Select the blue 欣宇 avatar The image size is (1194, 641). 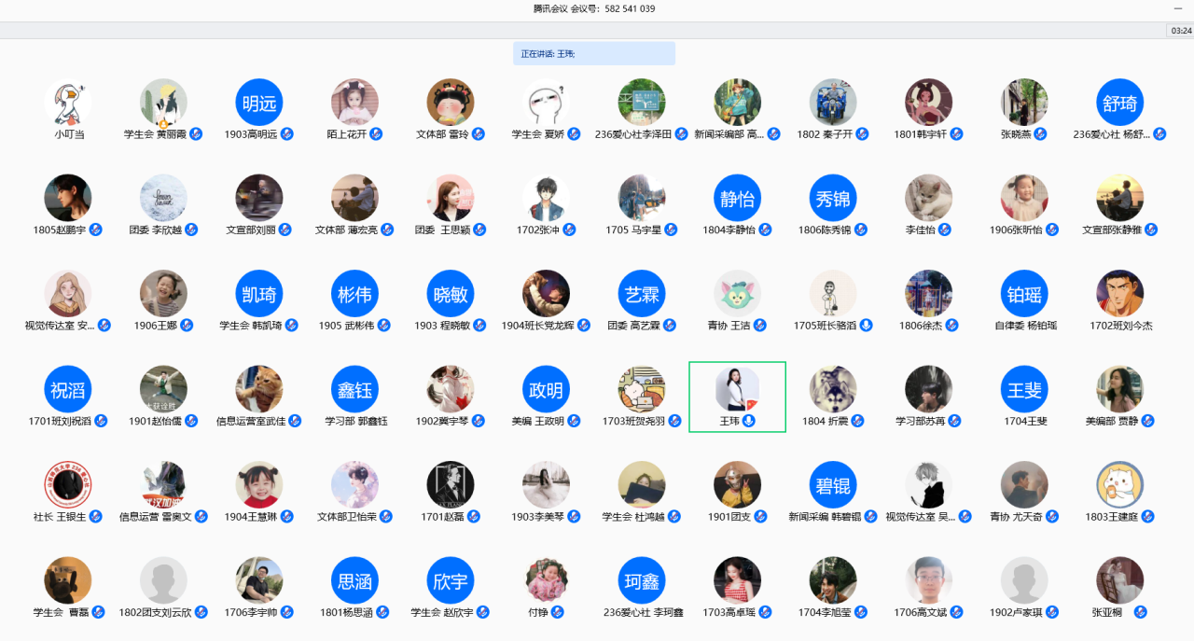[x=450, y=580]
